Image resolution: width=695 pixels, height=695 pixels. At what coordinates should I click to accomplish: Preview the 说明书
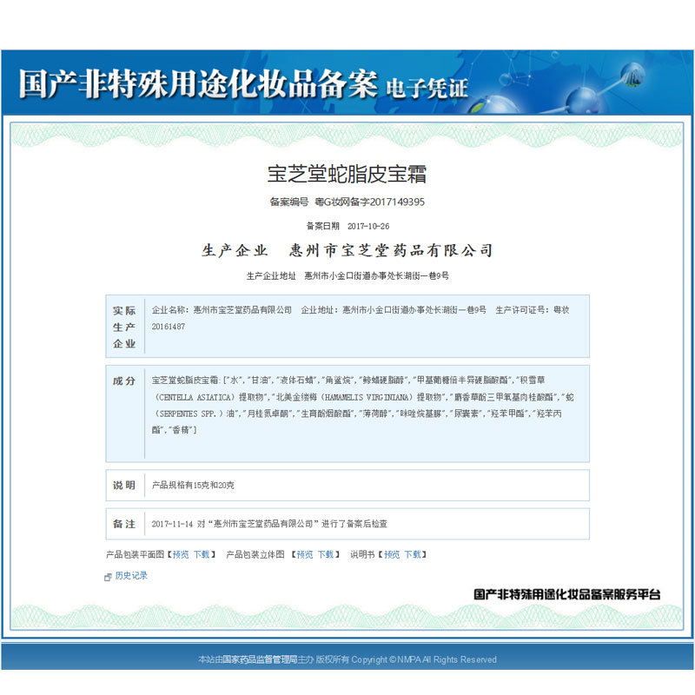click(392, 554)
